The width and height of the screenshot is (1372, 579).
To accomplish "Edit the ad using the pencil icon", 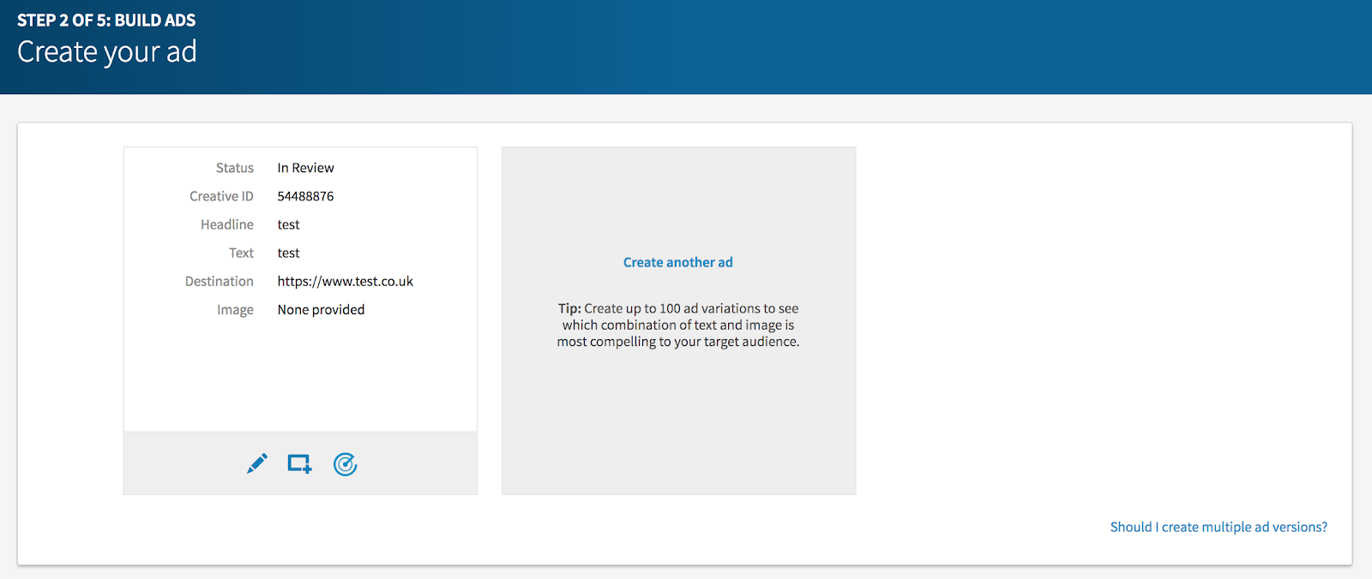I will [x=257, y=463].
